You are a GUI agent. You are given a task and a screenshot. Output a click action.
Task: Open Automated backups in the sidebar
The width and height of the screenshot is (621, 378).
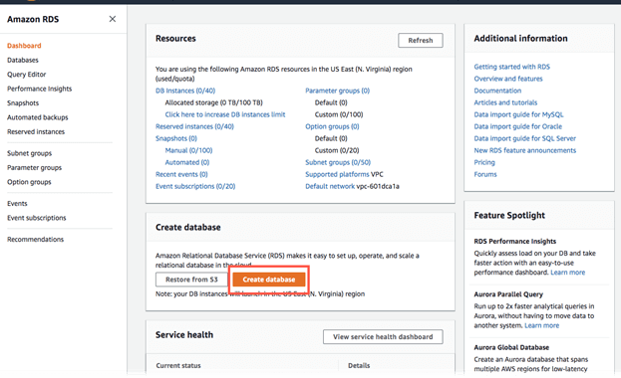[38, 117]
